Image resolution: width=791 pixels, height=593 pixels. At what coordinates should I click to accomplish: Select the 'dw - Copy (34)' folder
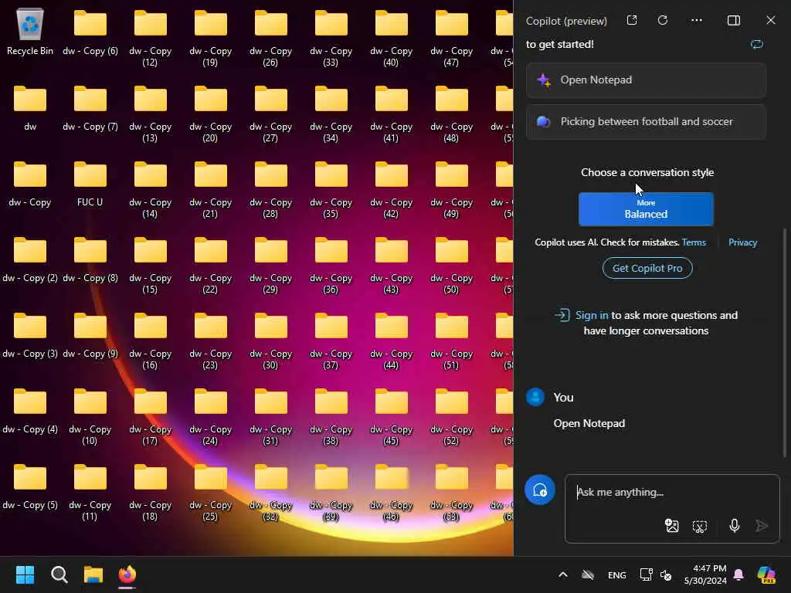click(x=331, y=114)
